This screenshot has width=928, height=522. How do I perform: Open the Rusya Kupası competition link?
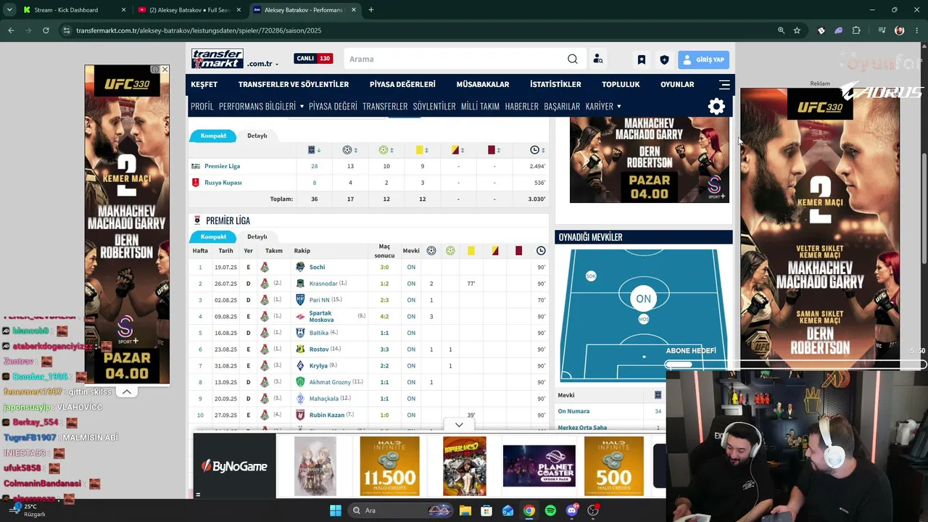pos(223,183)
